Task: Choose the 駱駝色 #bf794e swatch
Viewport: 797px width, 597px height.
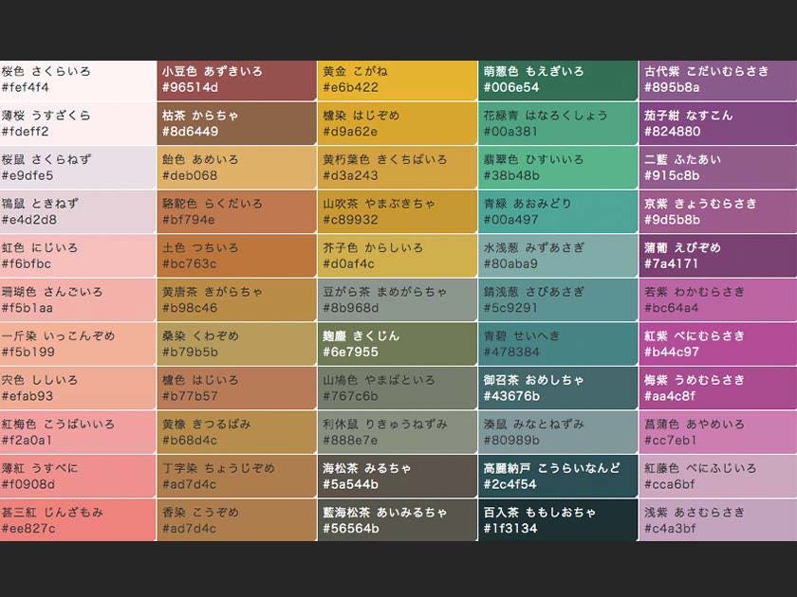Action: pos(236,211)
